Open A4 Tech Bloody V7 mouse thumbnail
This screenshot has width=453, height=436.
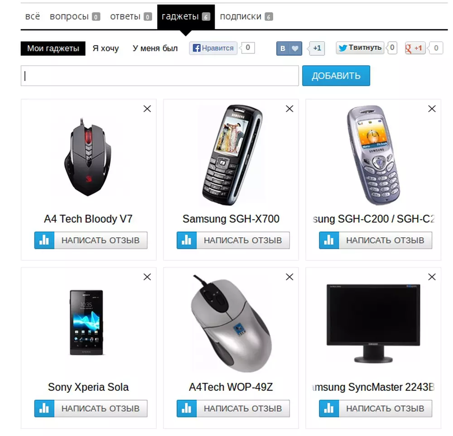tap(88, 157)
